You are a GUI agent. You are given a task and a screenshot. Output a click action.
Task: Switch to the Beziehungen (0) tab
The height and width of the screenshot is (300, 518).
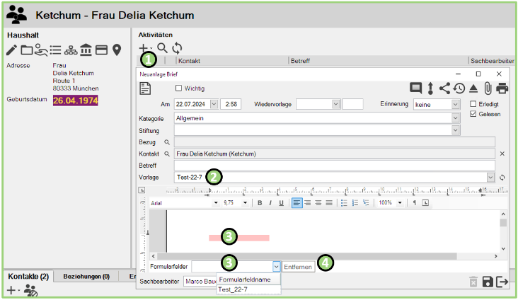[86, 277]
